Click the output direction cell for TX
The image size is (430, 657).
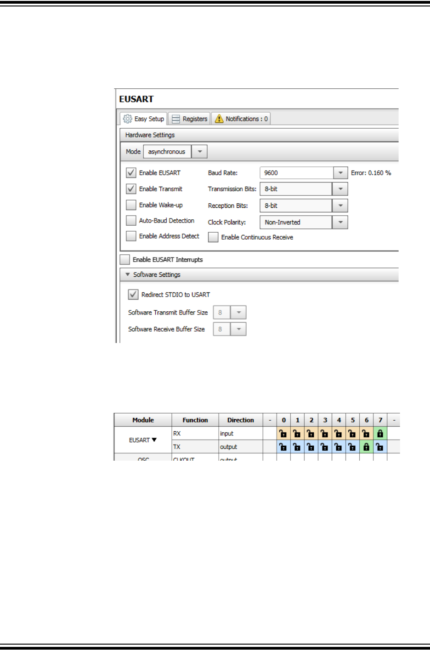[241, 447]
